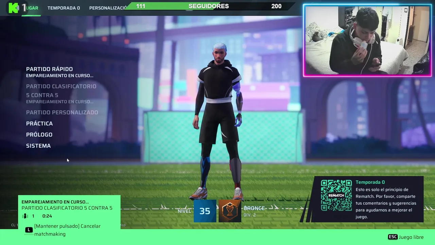Click the matchmaking timer 0:24
The width and height of the screenshot is (435, 245).
point(47,216)
